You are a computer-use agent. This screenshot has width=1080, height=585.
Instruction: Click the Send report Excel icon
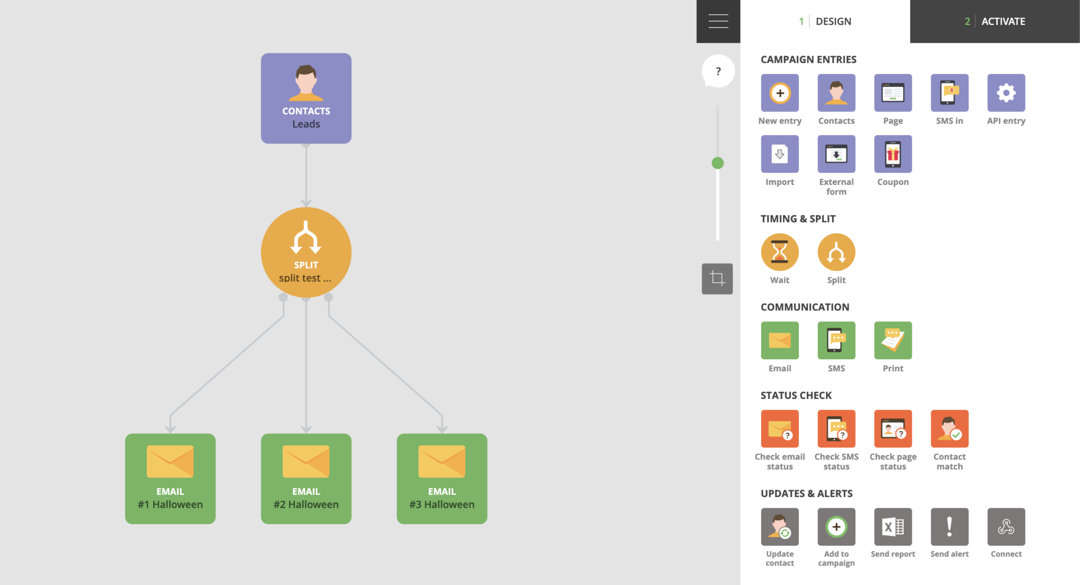pos(893,526)
